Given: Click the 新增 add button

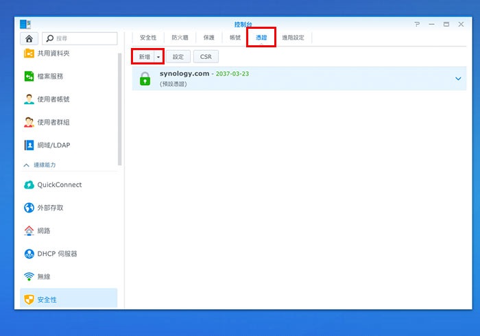Looking at the screenshot, I should pyautogui.click(x=145, y=57).
